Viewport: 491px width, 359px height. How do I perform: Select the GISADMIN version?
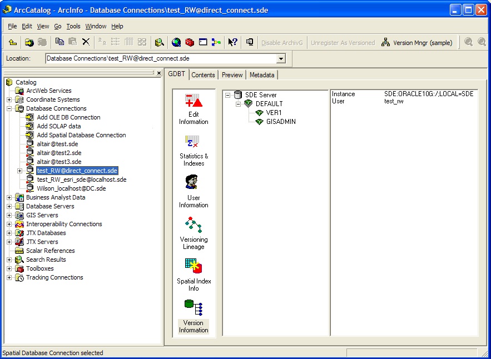pos(281,122)
